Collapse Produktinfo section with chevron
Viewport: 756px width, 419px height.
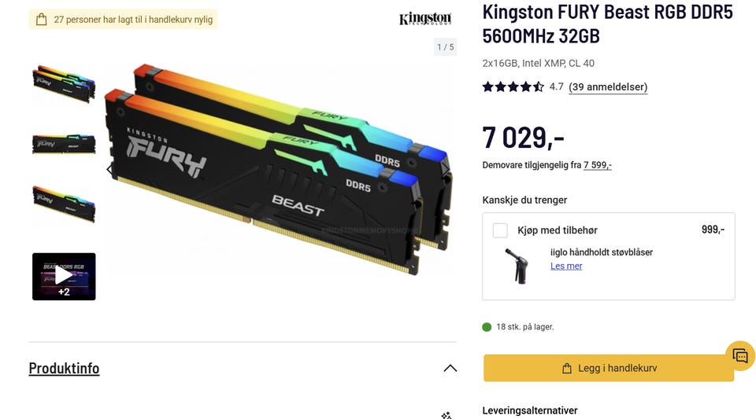click(x=450, y=369)
